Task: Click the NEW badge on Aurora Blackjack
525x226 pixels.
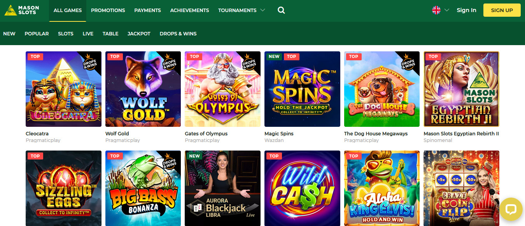Action: point(194,156)
